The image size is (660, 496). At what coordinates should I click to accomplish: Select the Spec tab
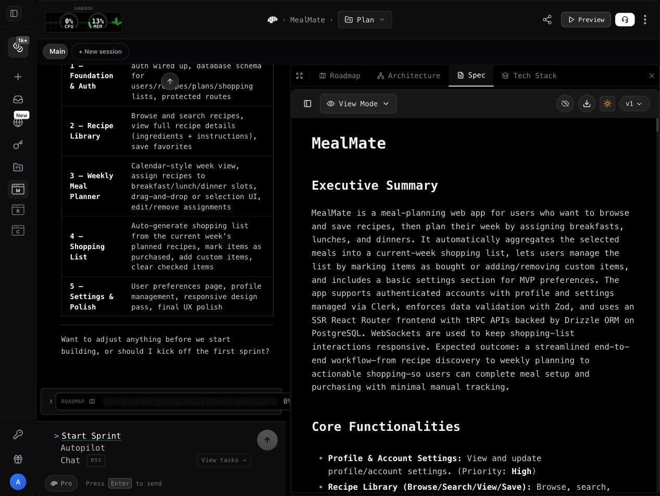(x=471, y=76)
